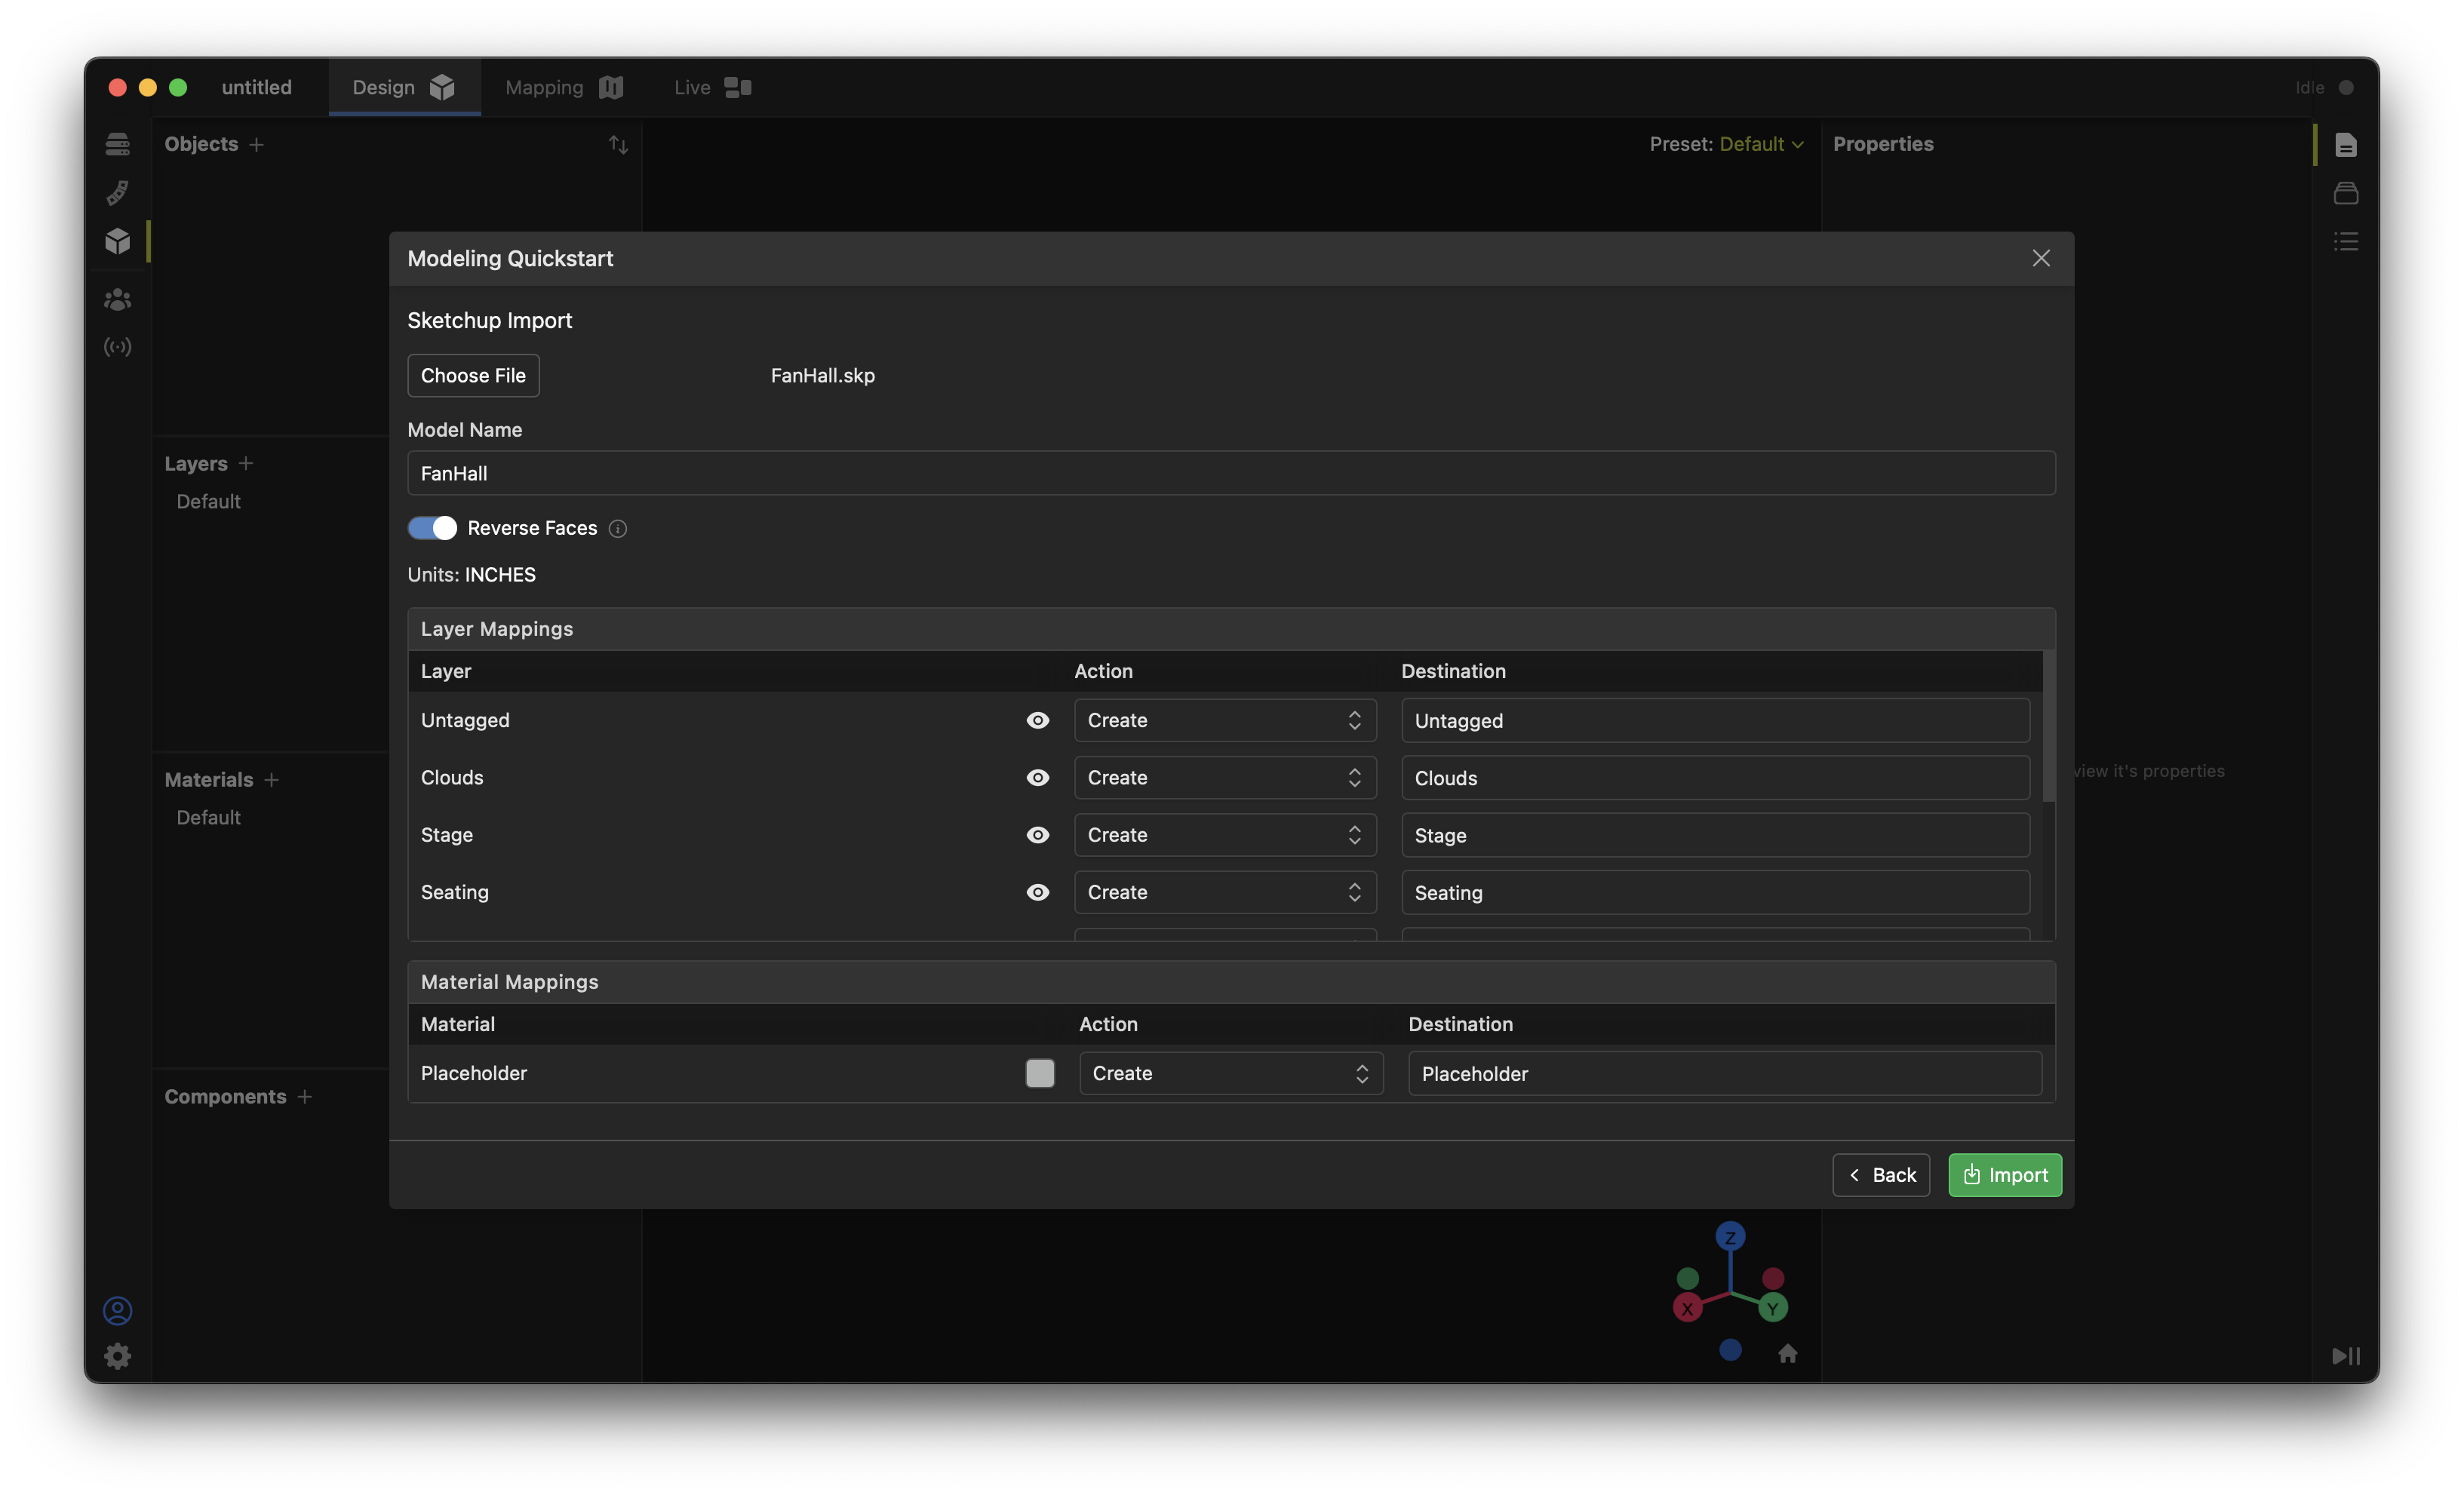Add a new layer with the Layers plus icon
Viewport: 2464px width, 1495px height.
(246, 463)
